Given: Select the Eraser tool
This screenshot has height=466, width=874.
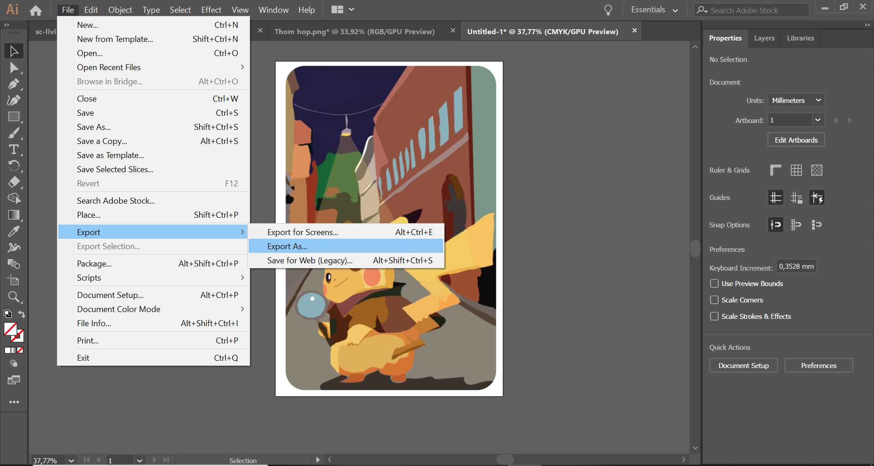Looking at the screenshot, I should (x=14, y=182).
